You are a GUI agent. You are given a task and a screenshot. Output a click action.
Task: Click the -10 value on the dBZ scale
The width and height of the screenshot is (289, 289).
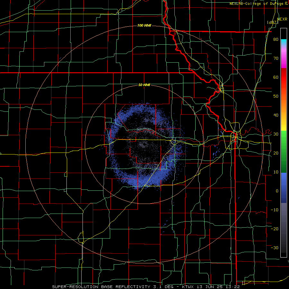click(x=275, y=210)
